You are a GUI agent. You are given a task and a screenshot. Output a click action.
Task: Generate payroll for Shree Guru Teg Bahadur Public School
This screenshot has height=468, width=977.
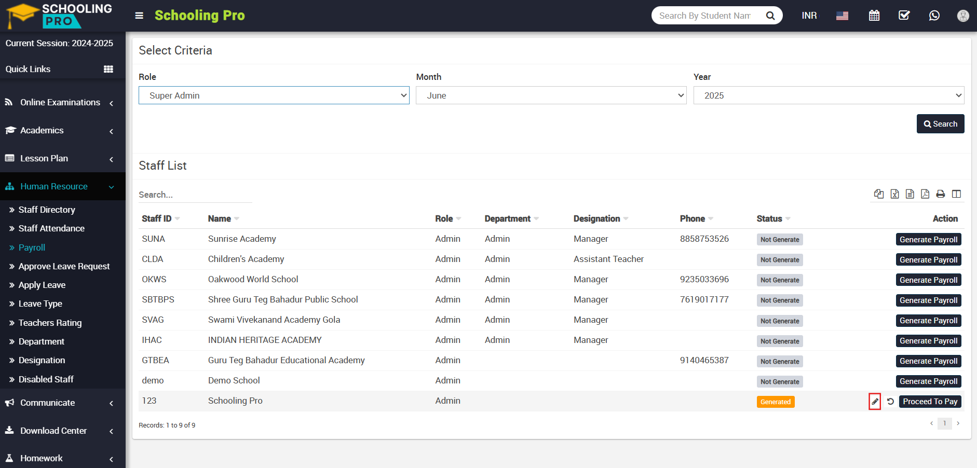[x=928, y=300]
